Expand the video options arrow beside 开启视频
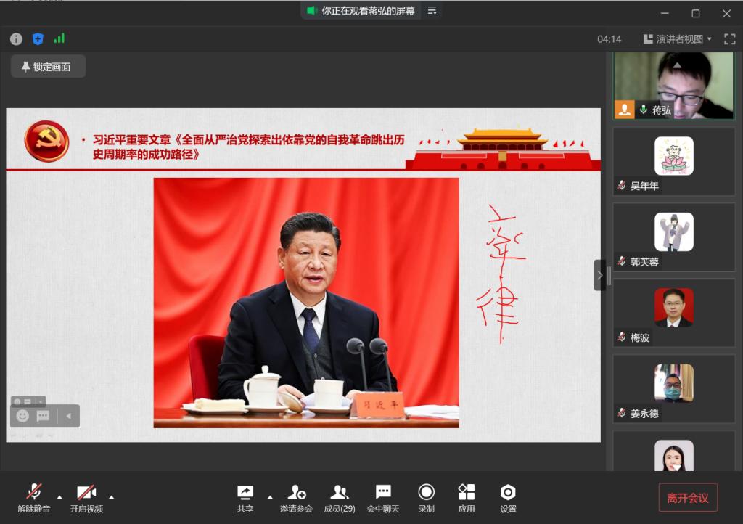This screenshot has width=743, height=524. click(111, 497)
